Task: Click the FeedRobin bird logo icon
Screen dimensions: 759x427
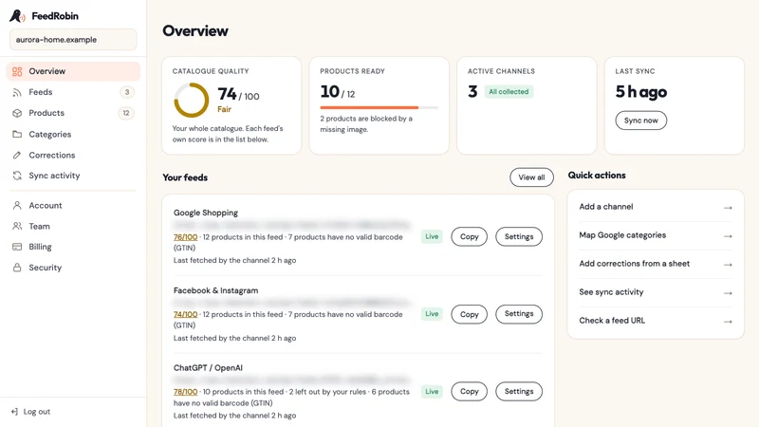Action: tap(17, 16)
